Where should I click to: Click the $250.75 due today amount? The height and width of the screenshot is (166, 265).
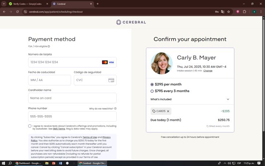(x=224, y=120)
